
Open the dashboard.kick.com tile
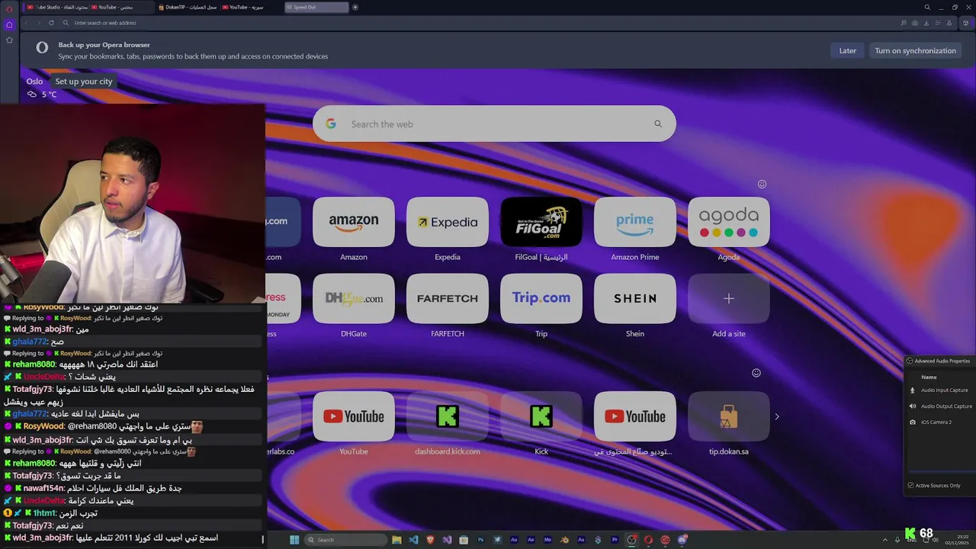[x=448, y=416]
